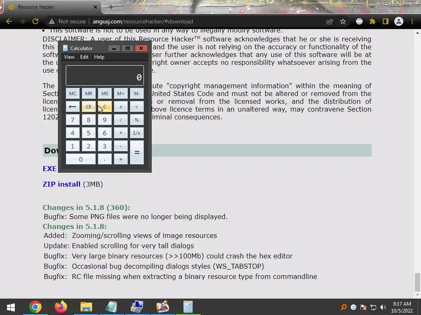Click the volume speaker tray icon
Screen dimensions: 421x315
pos(383,307)
